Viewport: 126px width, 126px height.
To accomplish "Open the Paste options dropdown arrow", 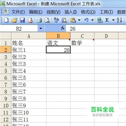I will tap(79, 20).
